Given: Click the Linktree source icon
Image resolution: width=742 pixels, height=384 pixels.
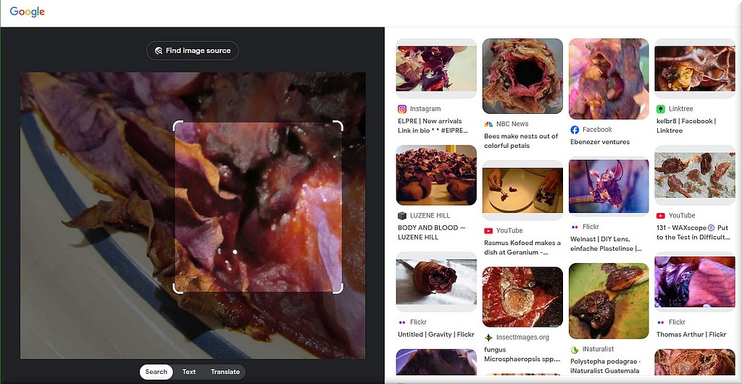Looking at the screenshot, I should (x=661, y=109).
